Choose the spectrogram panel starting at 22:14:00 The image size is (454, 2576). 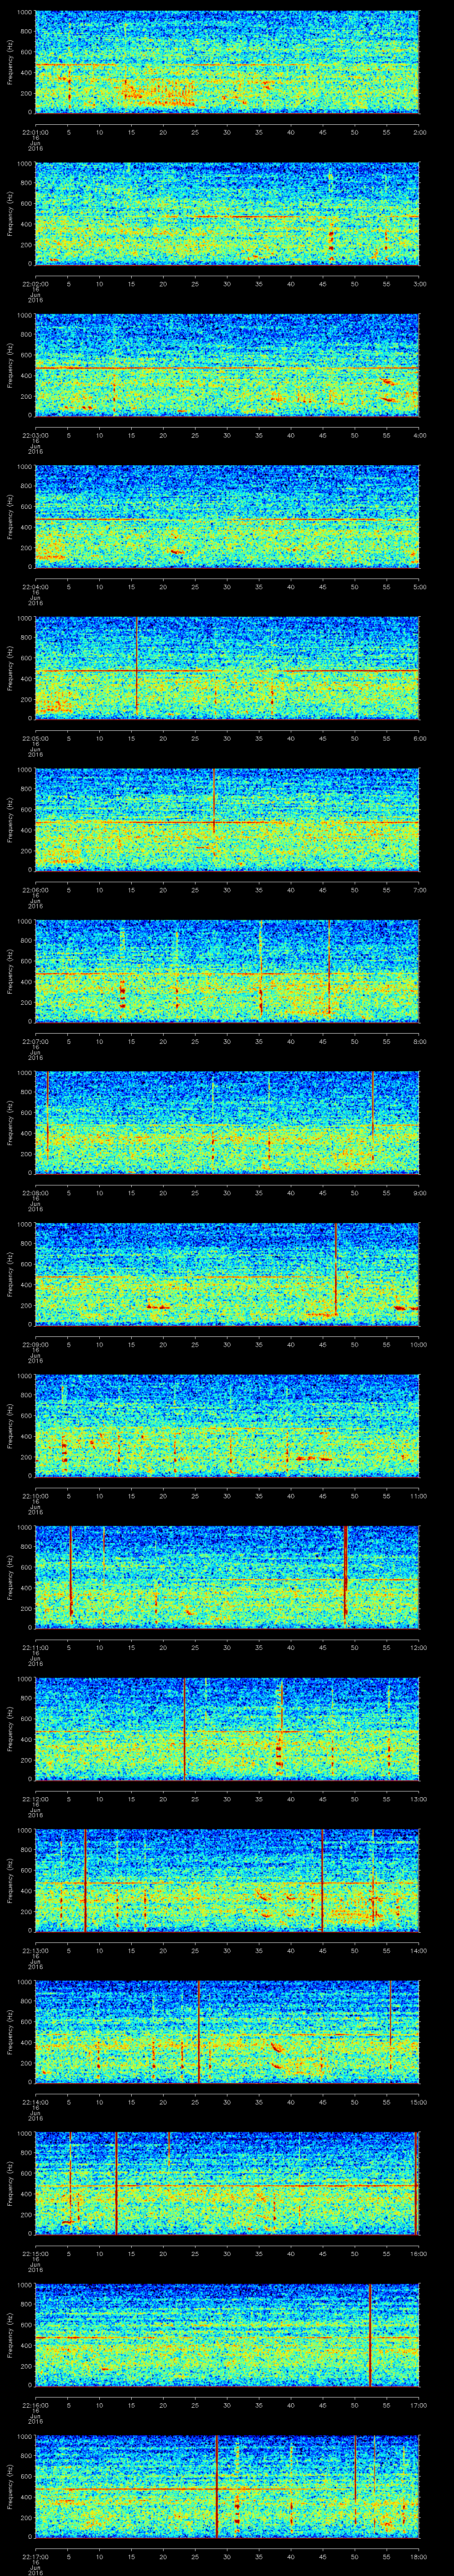click(227, 2032)
